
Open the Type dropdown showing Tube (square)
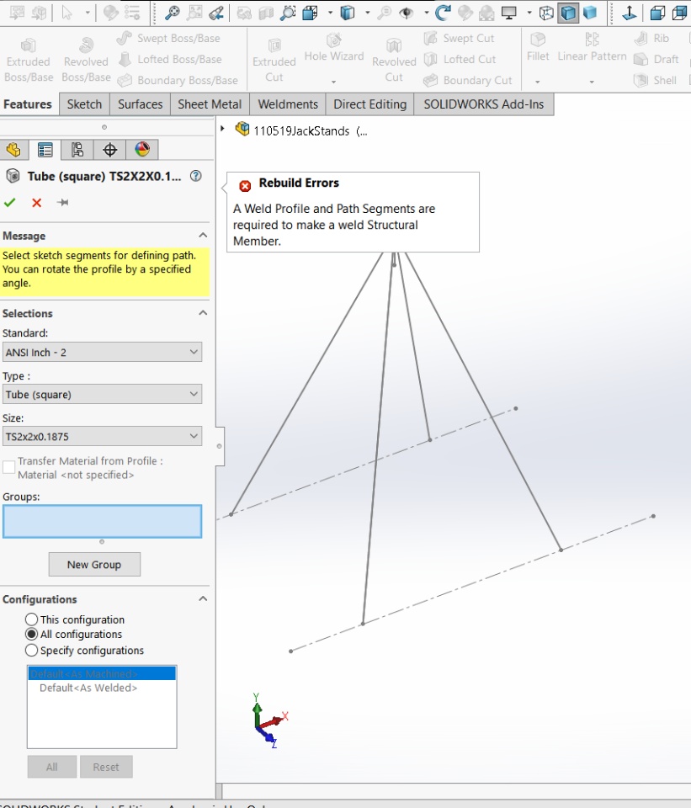pos(102,395)
